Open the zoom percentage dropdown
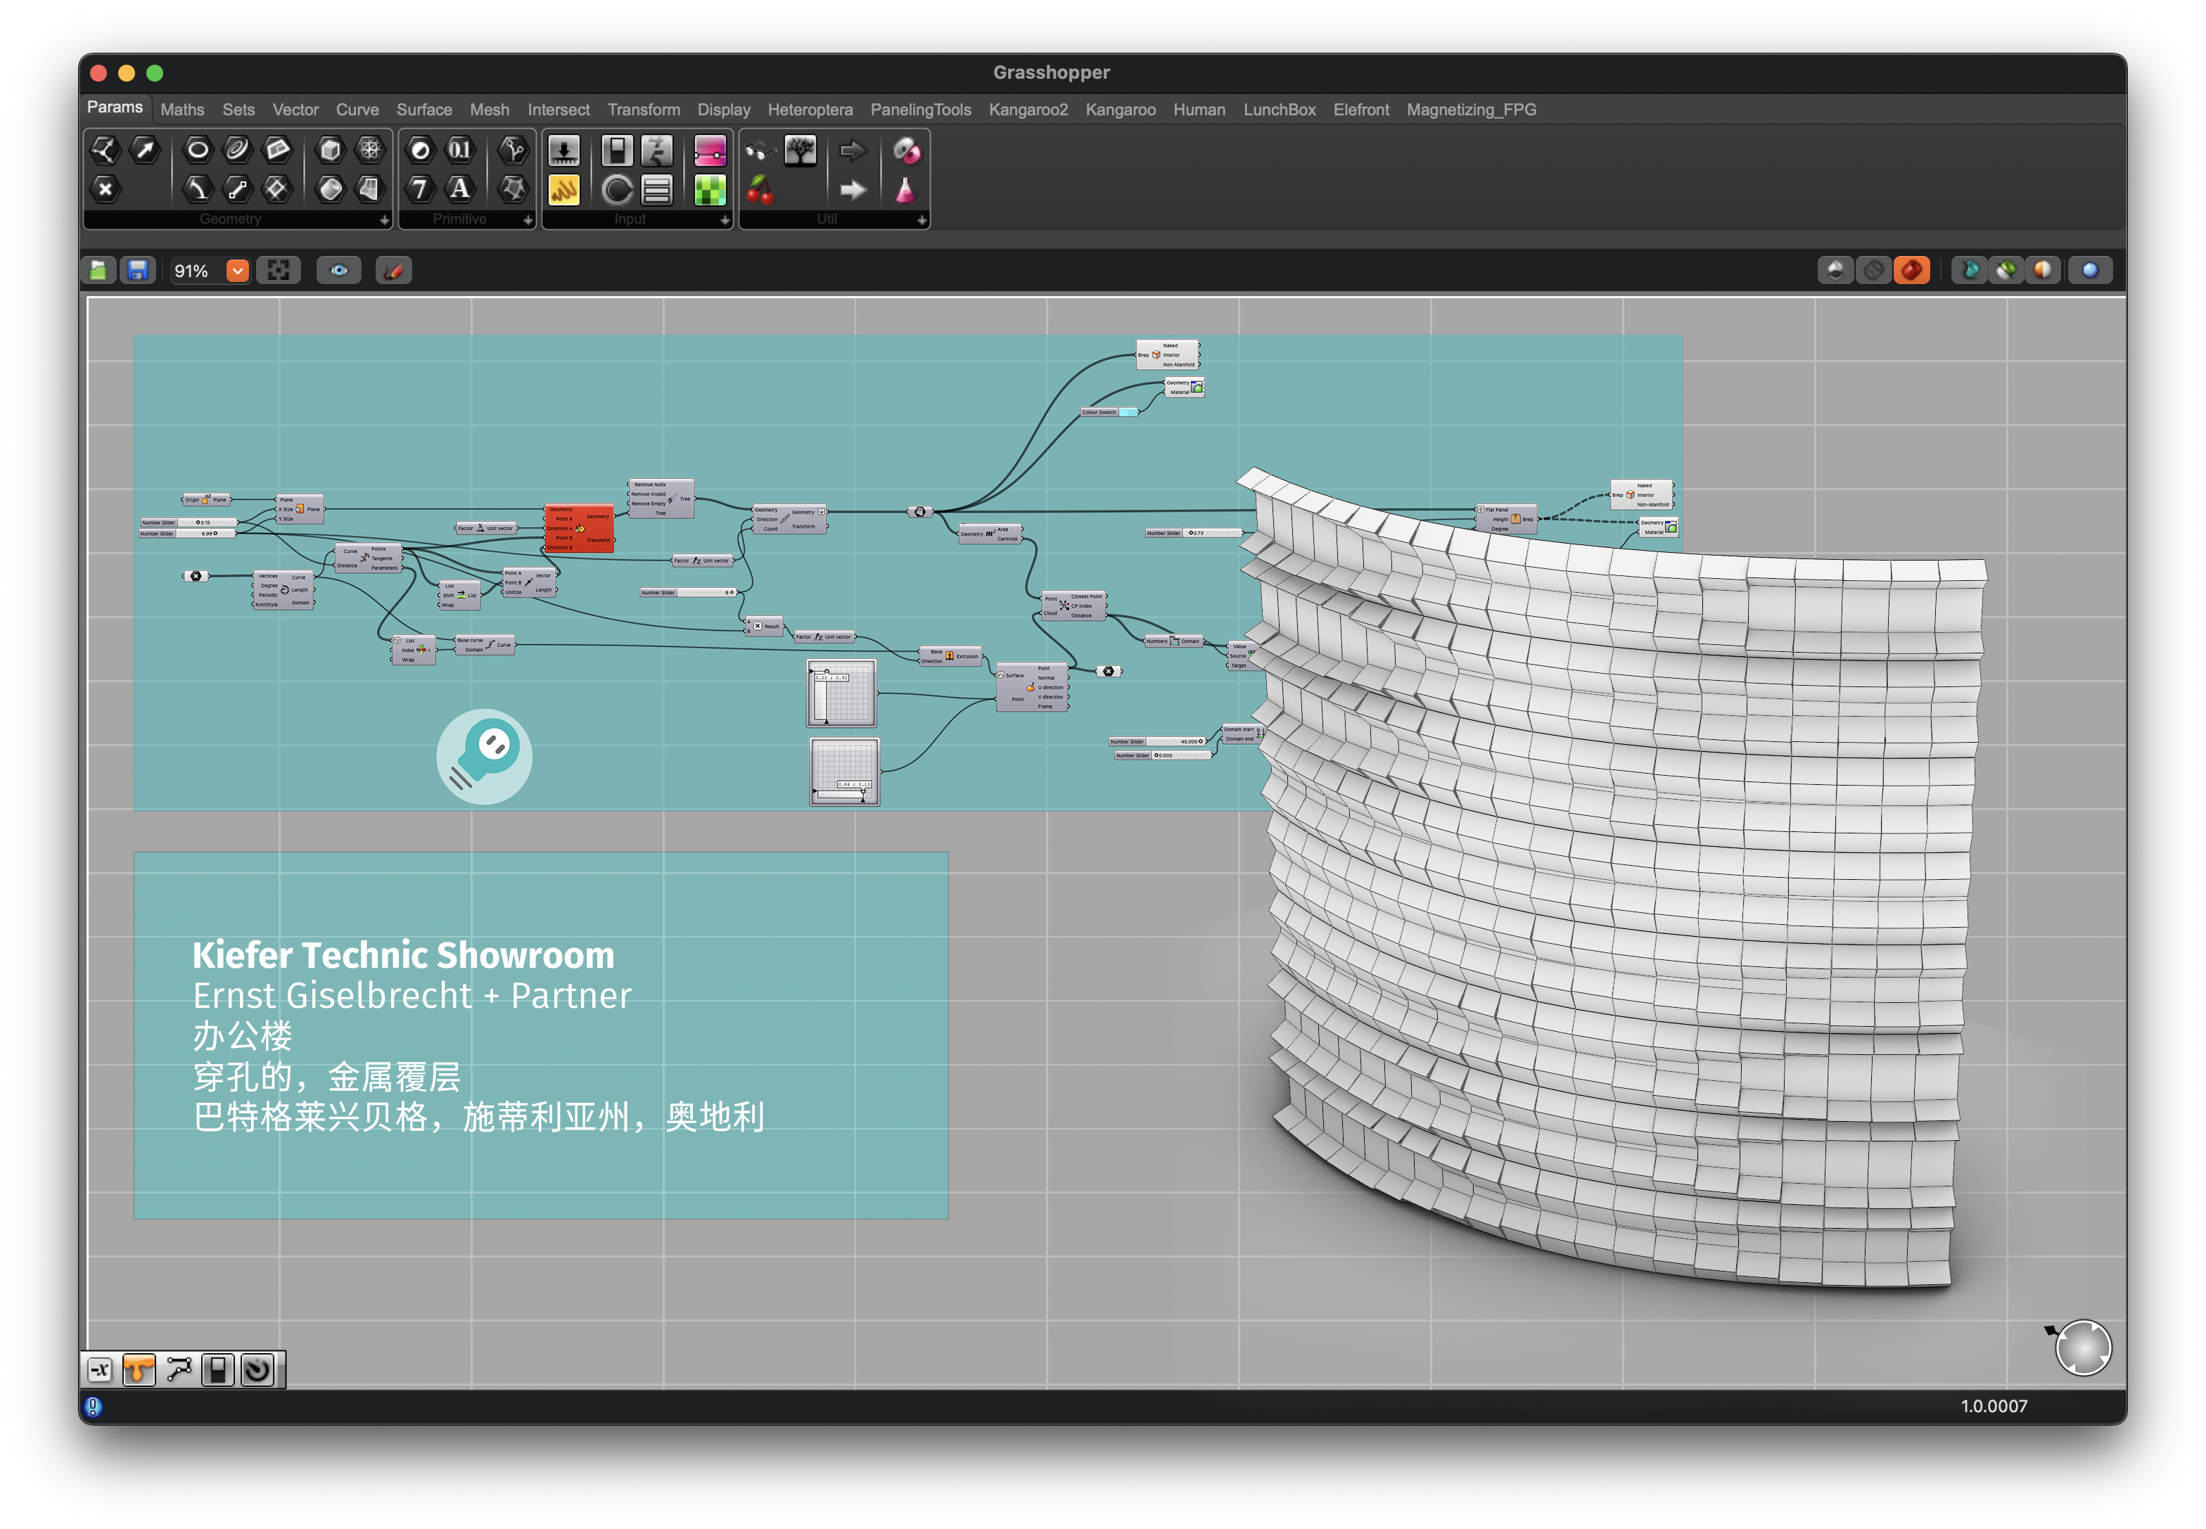2206x1529 pixels. (x=238, y=271)
